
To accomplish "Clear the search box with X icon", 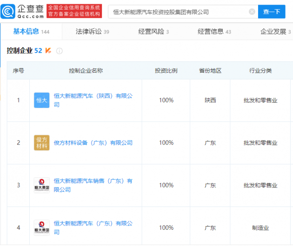I will (252, 12).
